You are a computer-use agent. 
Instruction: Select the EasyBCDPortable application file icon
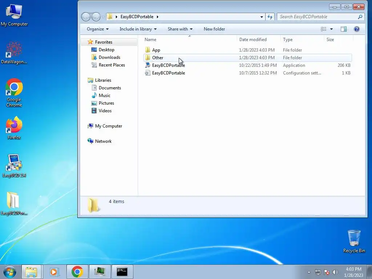click(147, 65)
